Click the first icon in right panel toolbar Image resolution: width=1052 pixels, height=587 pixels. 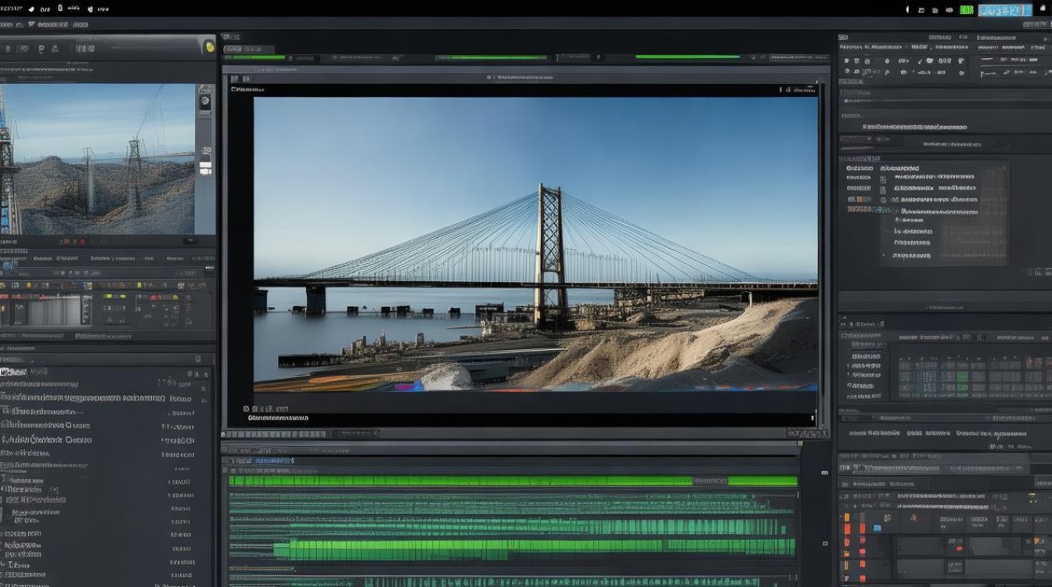pos(847,60)
